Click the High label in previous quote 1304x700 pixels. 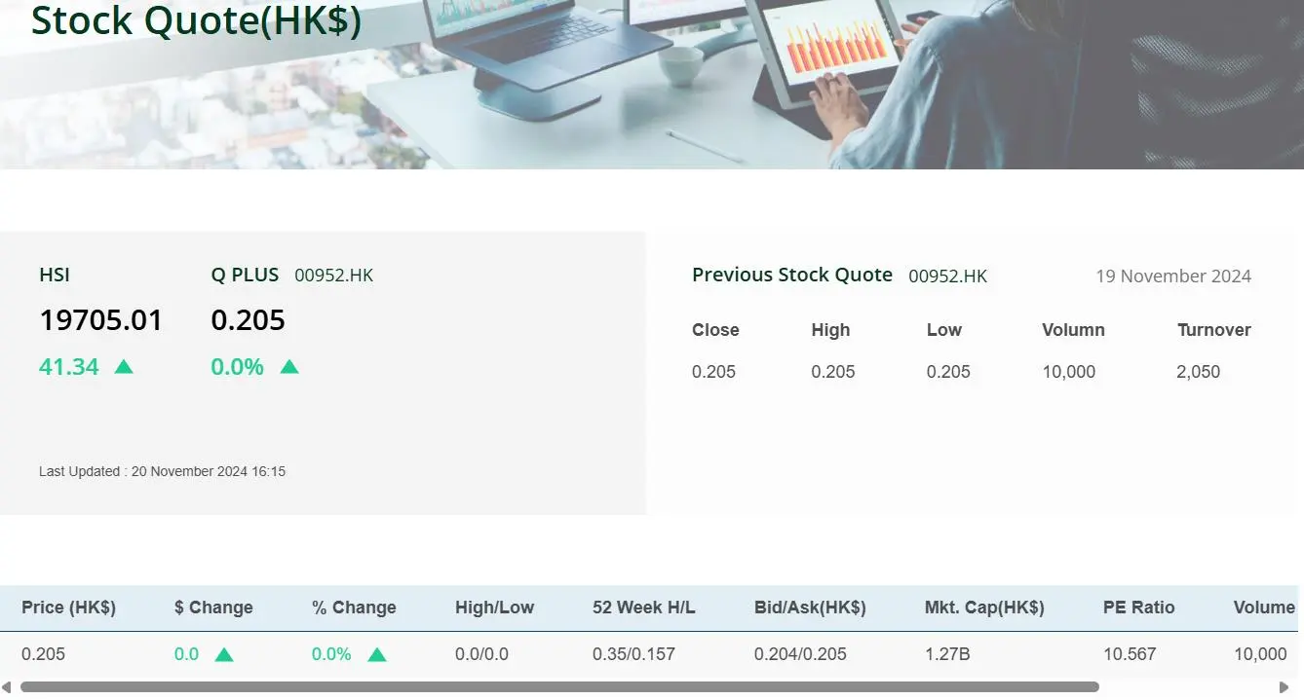pos(830,330)
